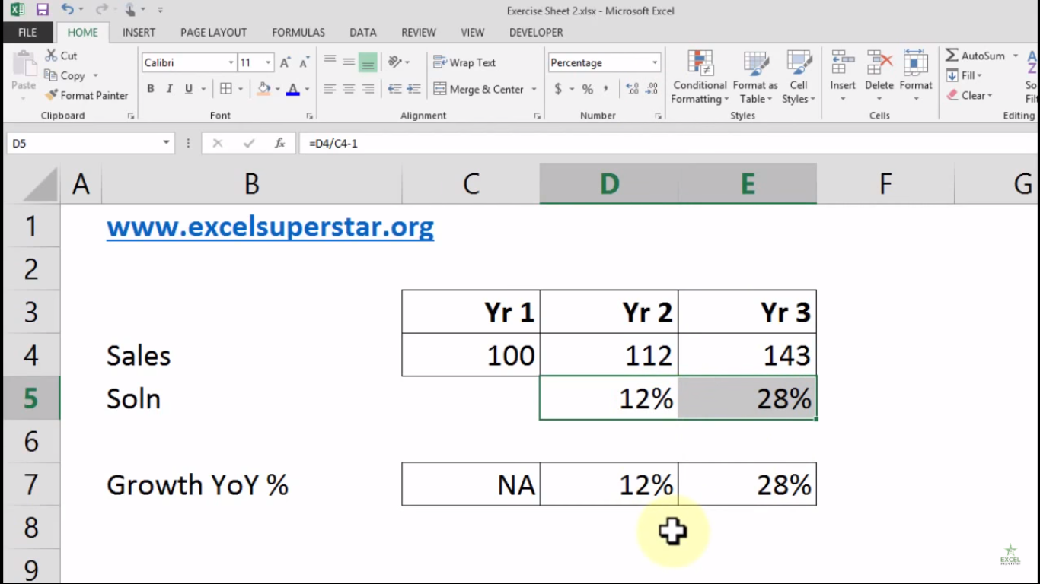Screen dimensions: 1040x584
Task: Select column D header
Action: (609, 183)
